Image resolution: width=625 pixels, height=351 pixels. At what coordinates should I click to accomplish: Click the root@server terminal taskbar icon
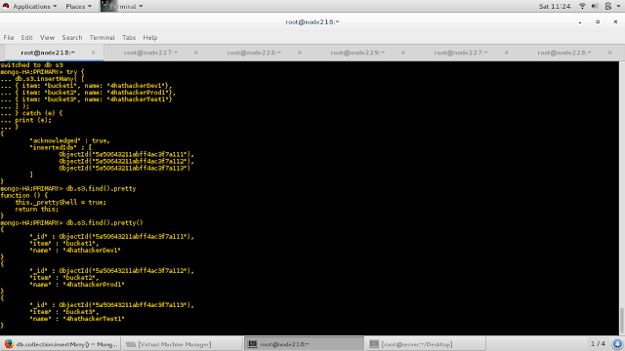373,344
